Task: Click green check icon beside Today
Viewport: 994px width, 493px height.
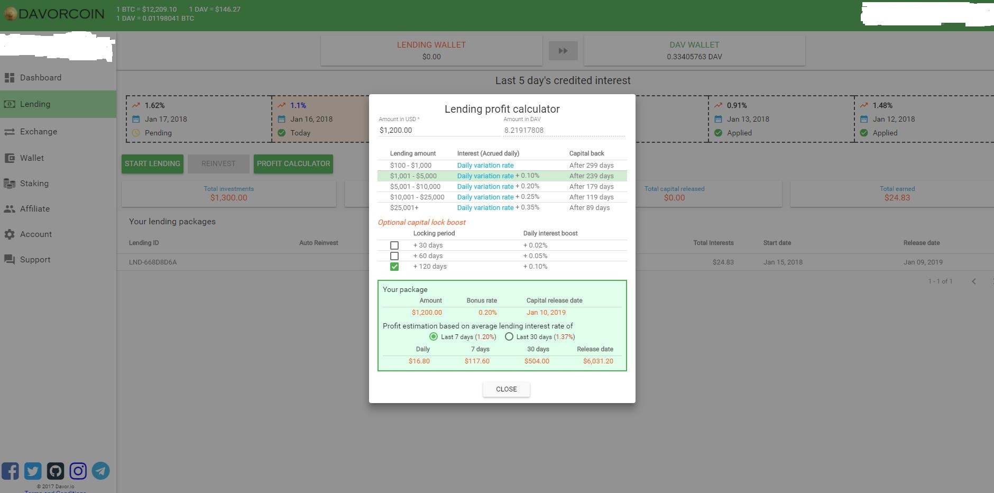Action: (x=282, y=133)
